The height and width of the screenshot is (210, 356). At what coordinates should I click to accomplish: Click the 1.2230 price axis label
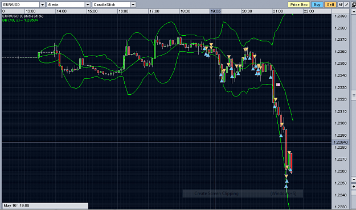(341, 207)
